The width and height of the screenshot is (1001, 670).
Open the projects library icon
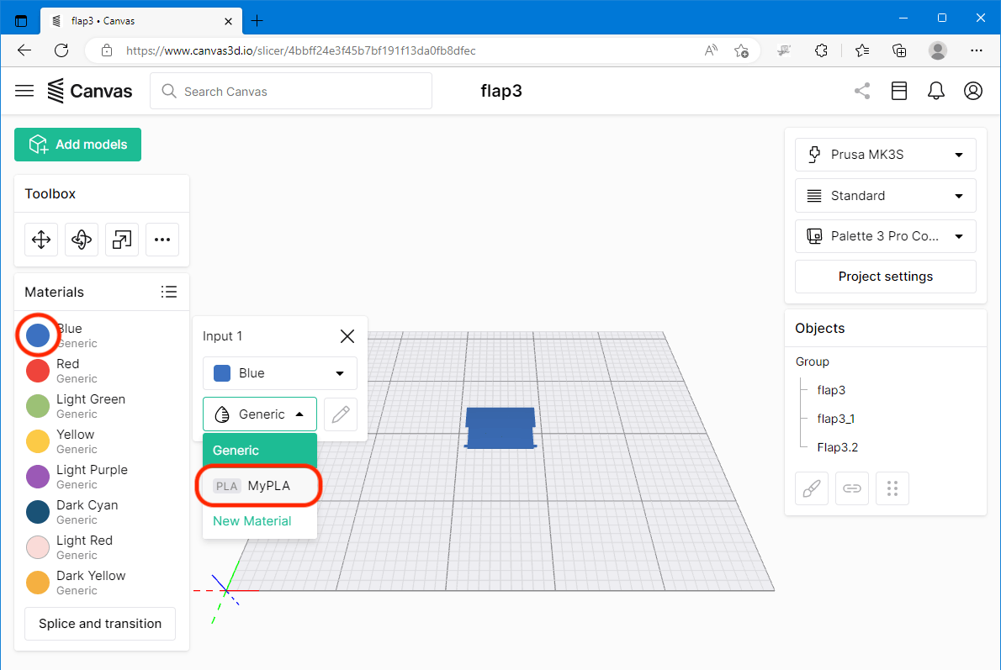(x=899, y=92)
